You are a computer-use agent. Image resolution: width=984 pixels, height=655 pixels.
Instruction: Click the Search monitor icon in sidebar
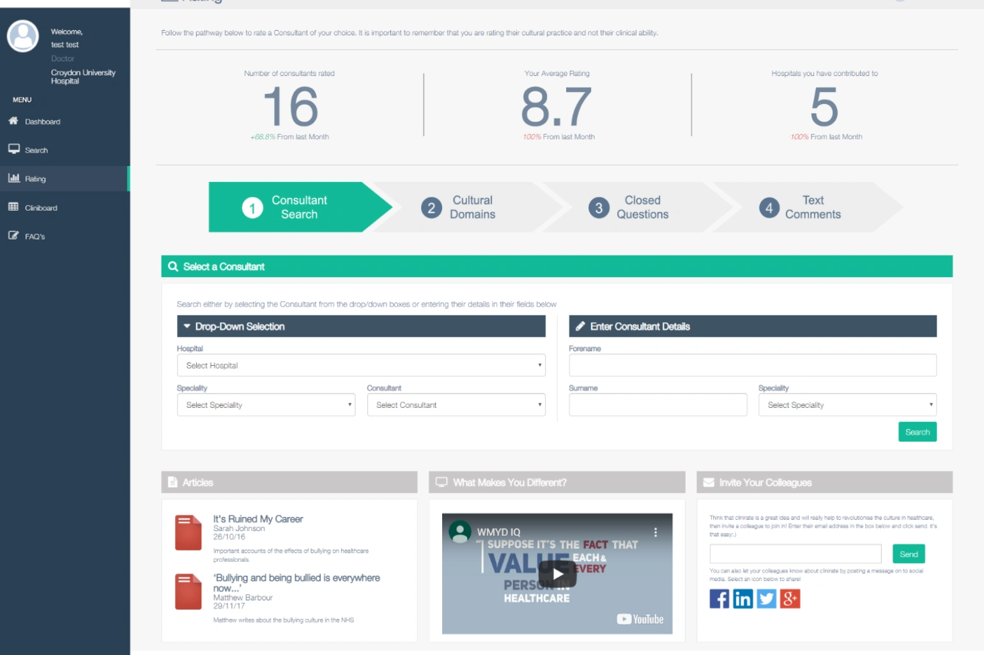pyautogui.click(x=14, y=149)
